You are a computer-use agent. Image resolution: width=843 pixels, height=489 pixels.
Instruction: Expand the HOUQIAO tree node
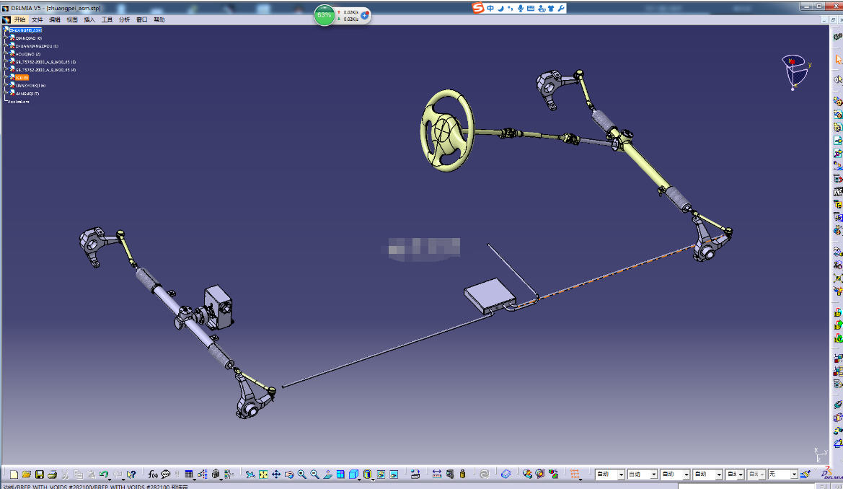(x=6, y=54)
